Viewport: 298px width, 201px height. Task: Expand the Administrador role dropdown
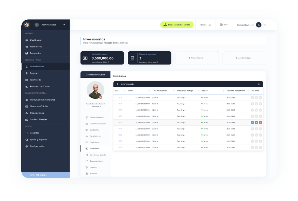(x=64, y=25)
